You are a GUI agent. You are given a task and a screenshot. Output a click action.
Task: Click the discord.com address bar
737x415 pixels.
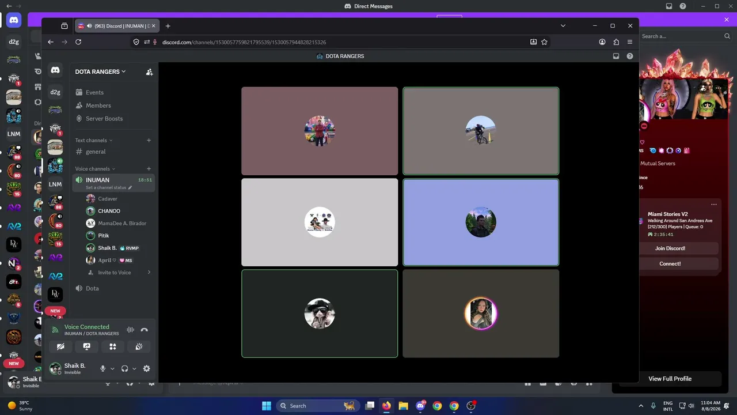coord(340,42)
